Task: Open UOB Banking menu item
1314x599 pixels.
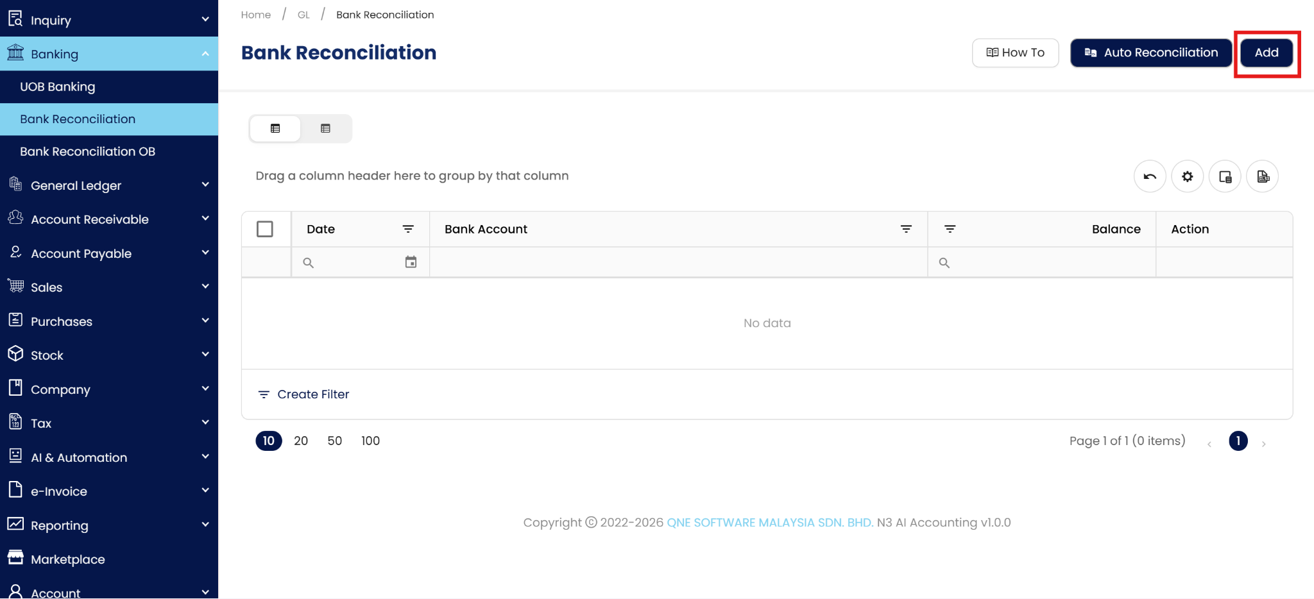Action: (58, 87)
